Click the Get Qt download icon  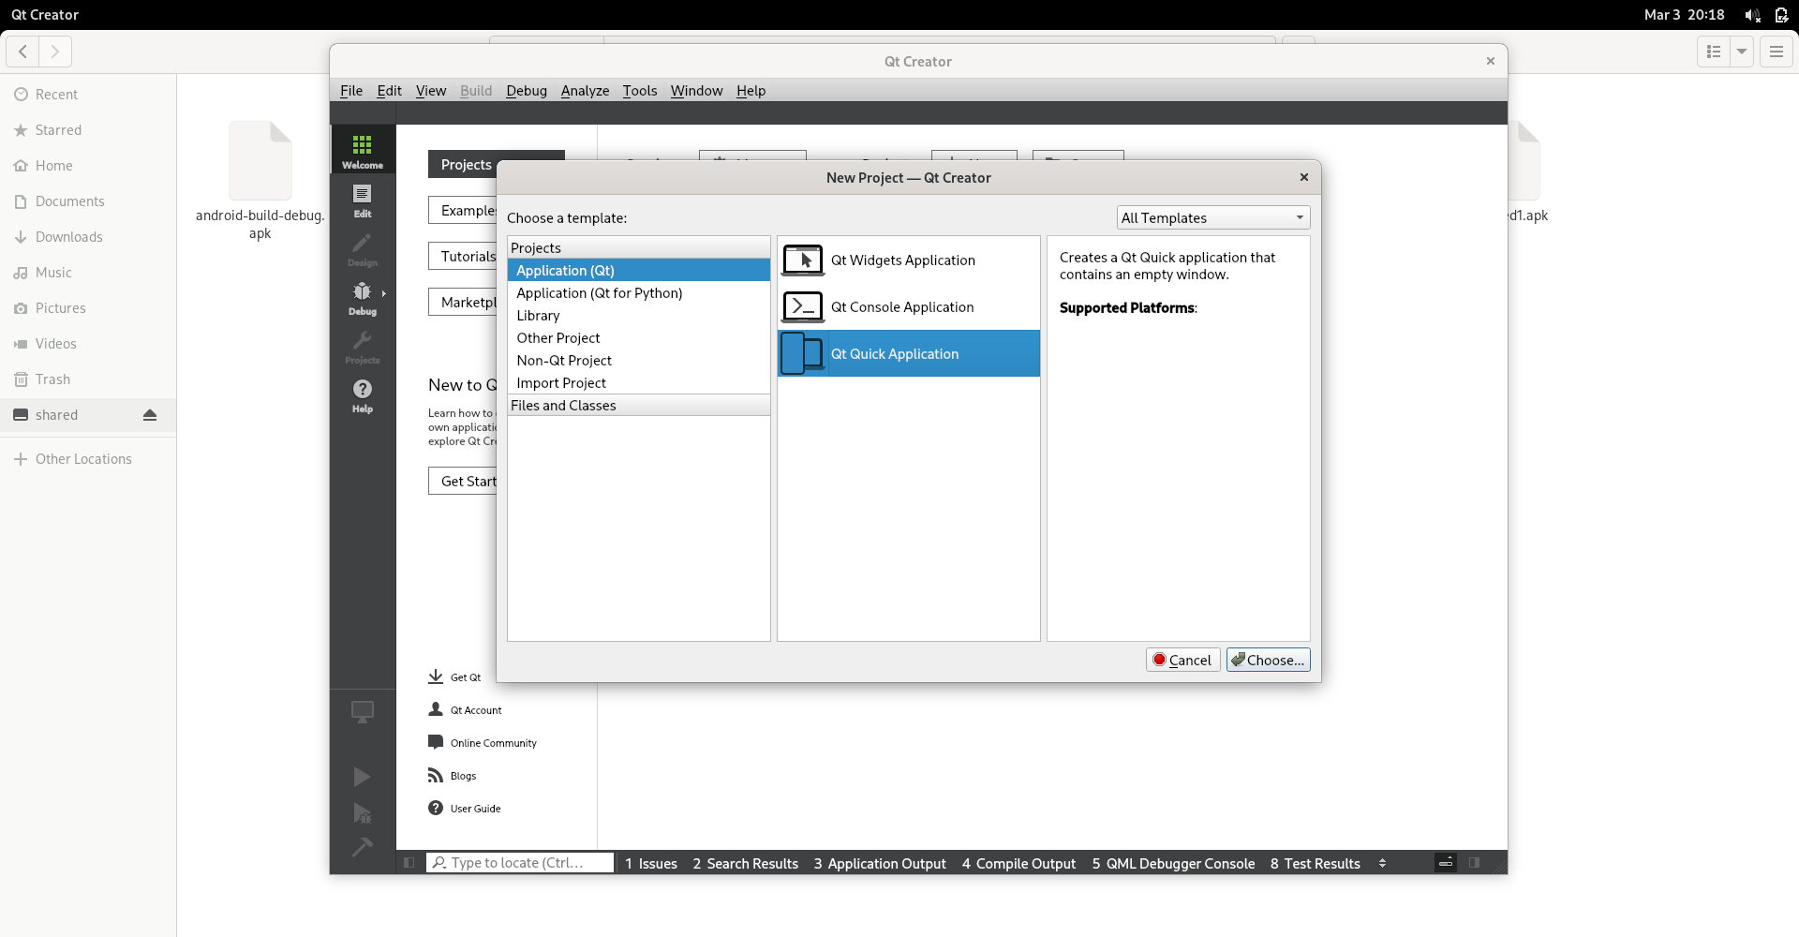[436, 677]
